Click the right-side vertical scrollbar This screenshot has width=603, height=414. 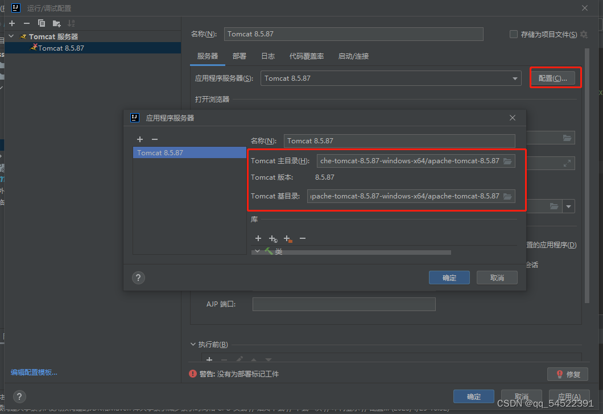click(x=587, y=175)
